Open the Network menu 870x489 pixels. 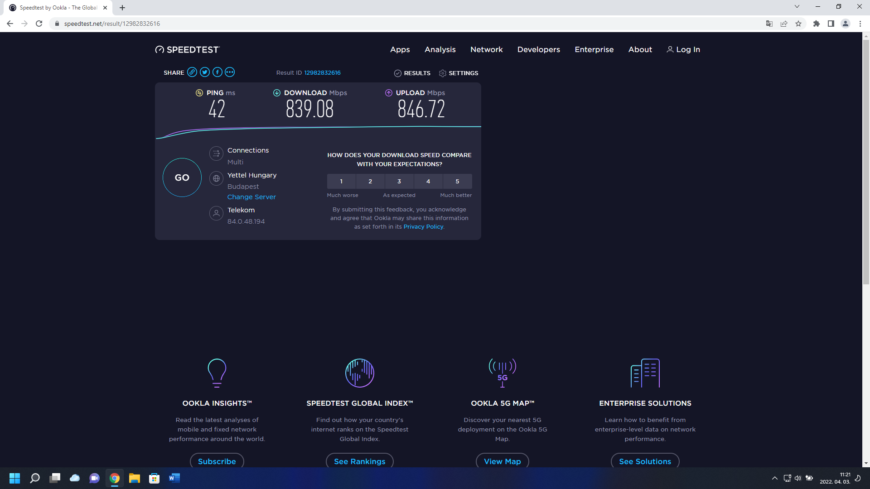point(487,49)
